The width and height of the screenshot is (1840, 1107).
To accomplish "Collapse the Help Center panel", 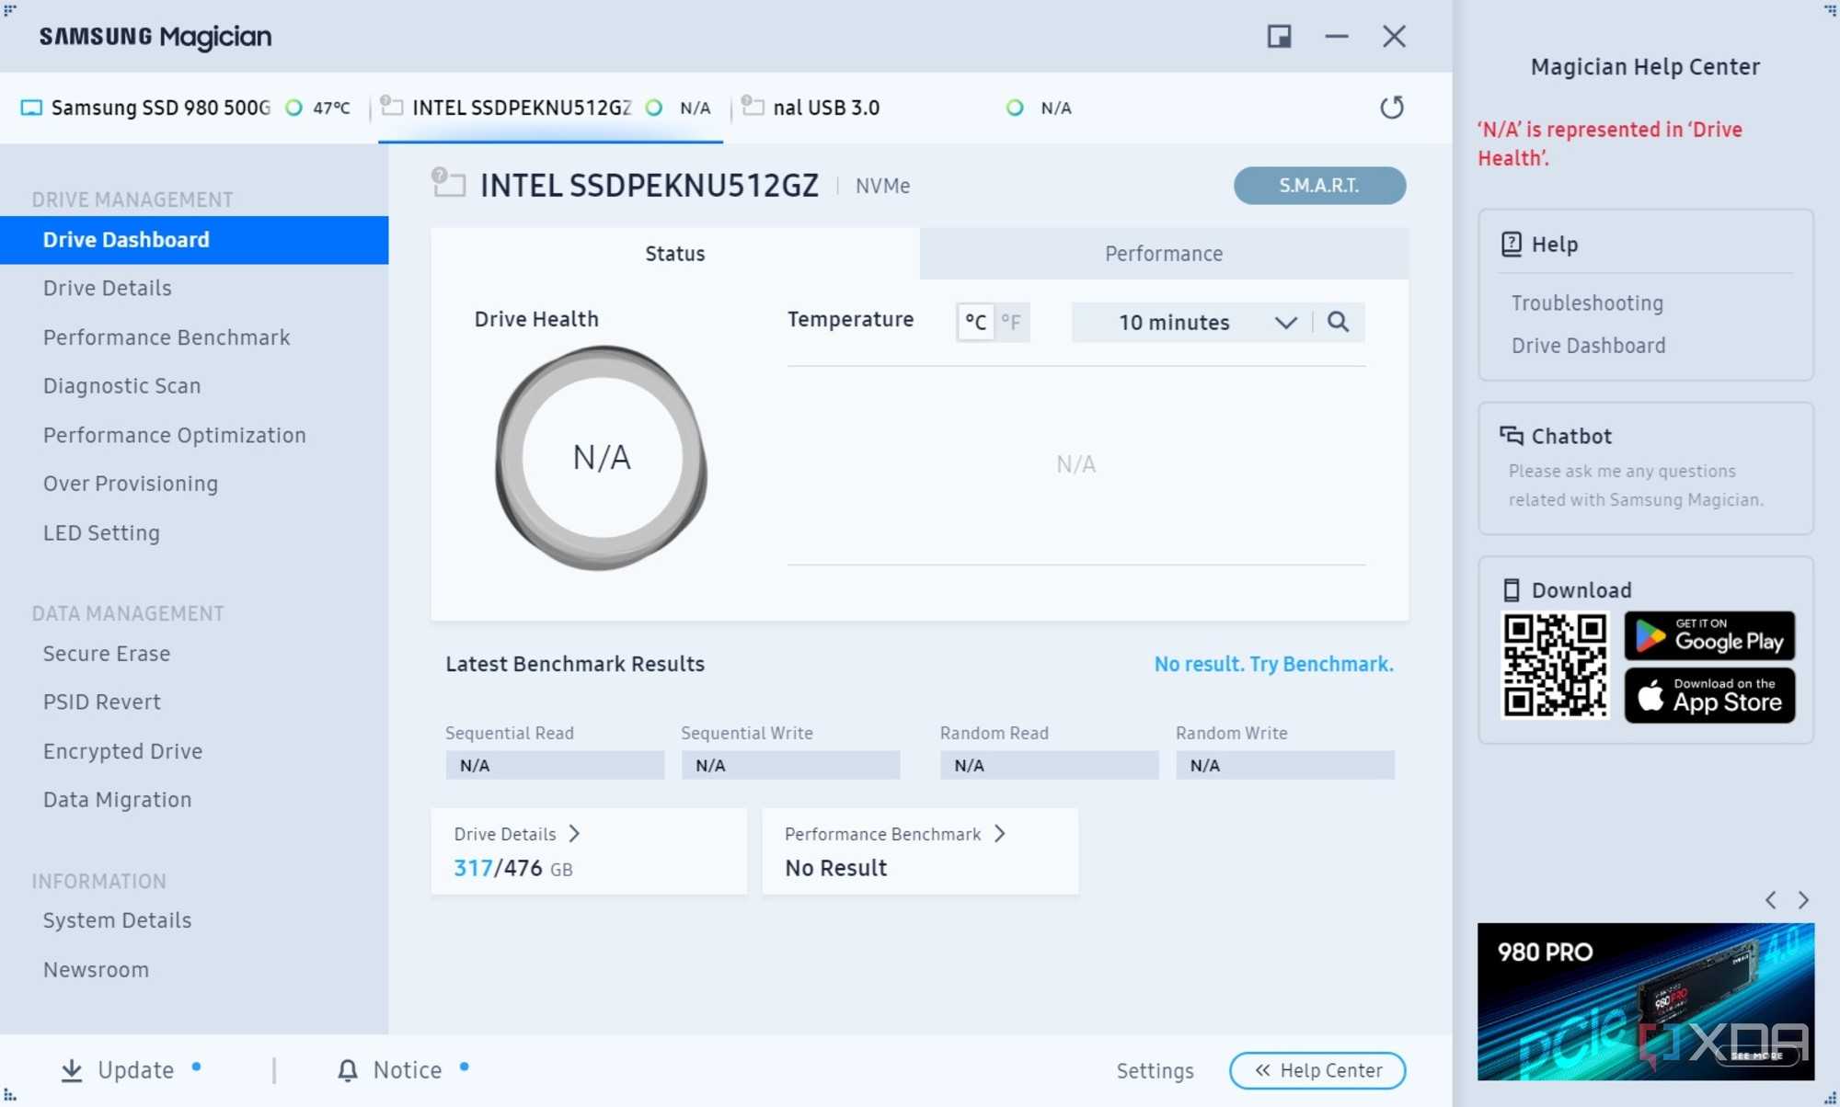I will click(1317, 1070).
